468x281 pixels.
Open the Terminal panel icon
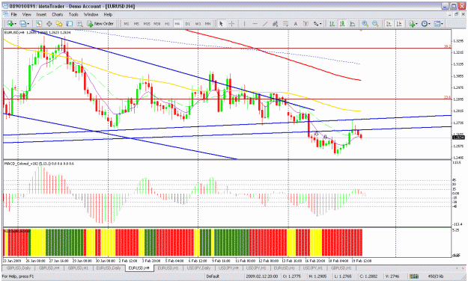[70, 23]
